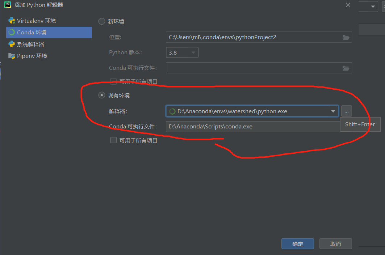The image size is (385, 255).
Task: Click the conda icon in interpreter field
Action: (172, 111)
